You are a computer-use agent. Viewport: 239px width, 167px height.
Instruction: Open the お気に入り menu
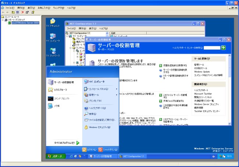pos(44,8)
